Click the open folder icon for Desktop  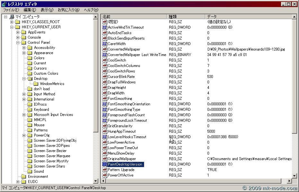[x=30, y=79]
